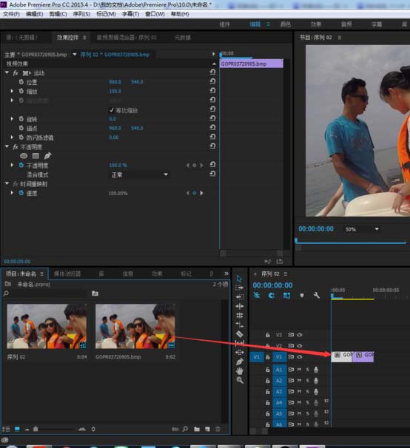
Task: Switch to Media Browser tab
Action: [x=67, y=274]
